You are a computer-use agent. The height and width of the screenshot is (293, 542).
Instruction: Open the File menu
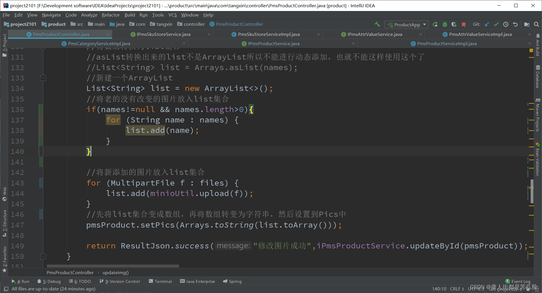(x=6, y=15)
